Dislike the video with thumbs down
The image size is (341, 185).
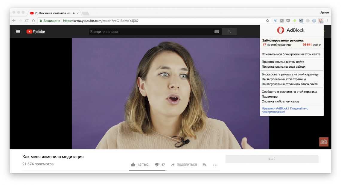157,165
